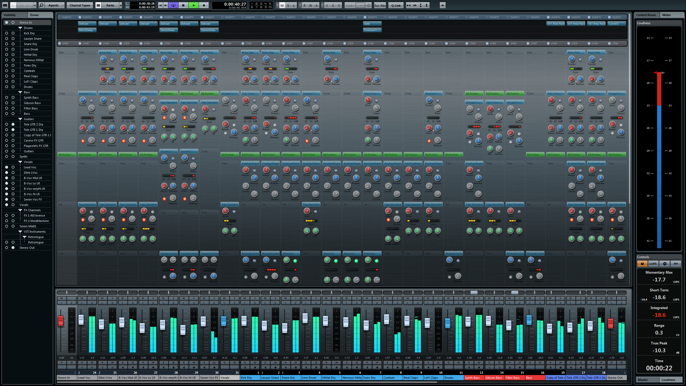Stop playback using the stop icon
Screen dimensions: 686x386
[183, 5]
